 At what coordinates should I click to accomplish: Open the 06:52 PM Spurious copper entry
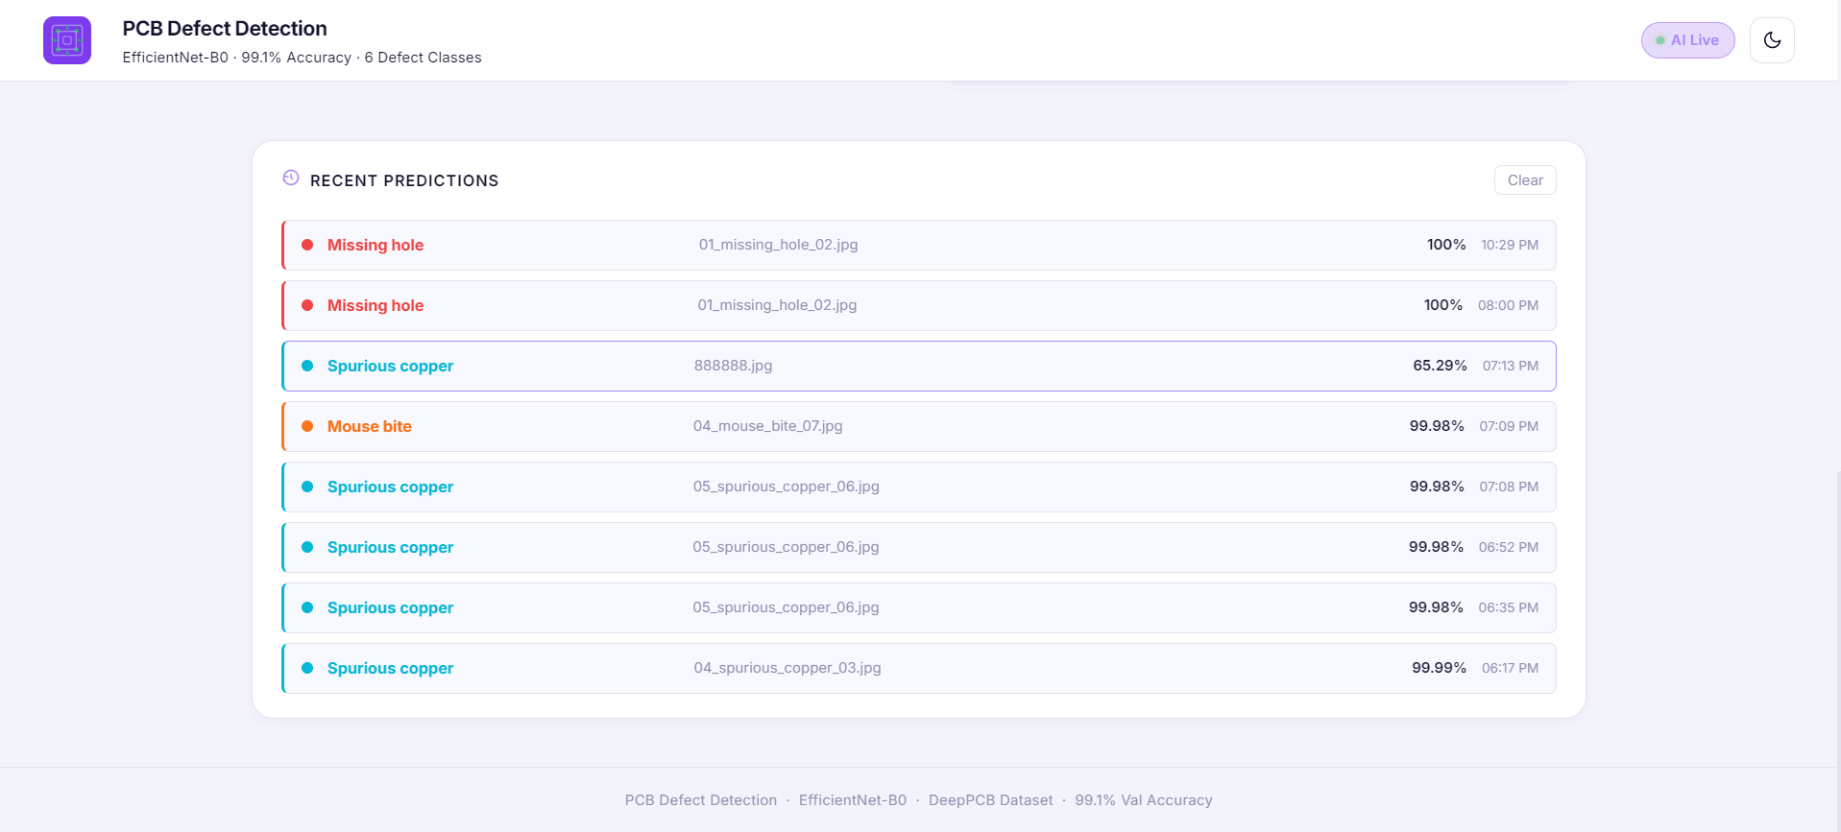pyautogui.click(x=919, y=547)
